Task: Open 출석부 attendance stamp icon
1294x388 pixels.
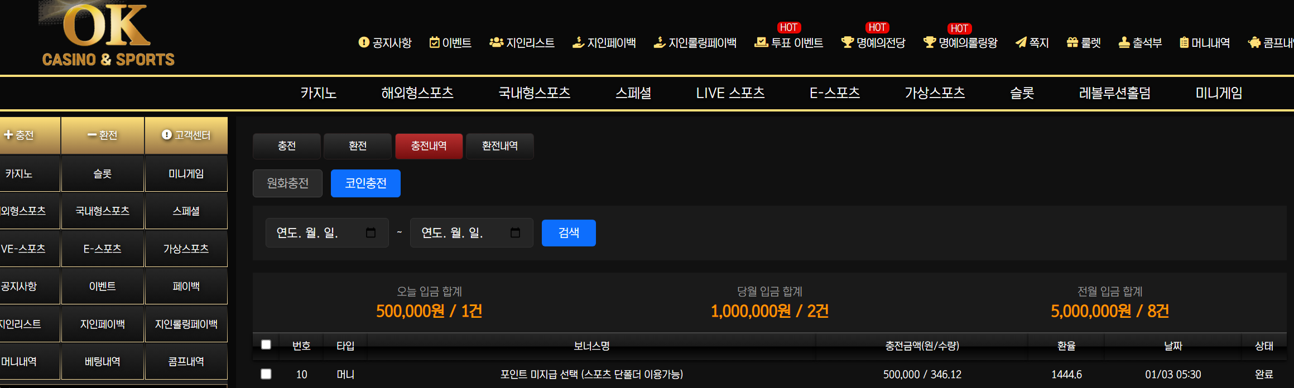Action: 1124,42
